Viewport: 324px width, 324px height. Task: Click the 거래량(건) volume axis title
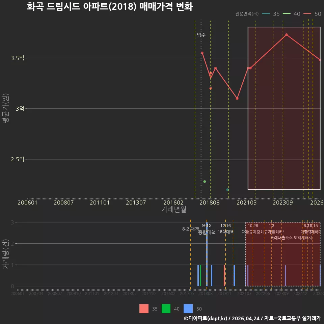point(6,254)
